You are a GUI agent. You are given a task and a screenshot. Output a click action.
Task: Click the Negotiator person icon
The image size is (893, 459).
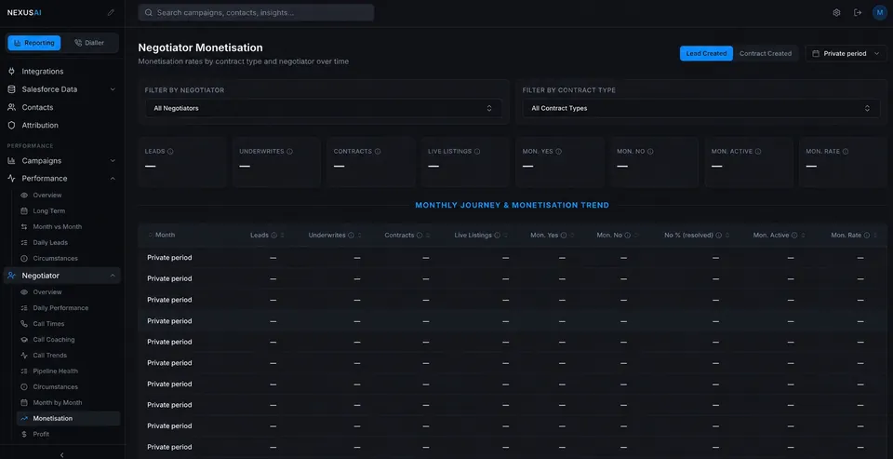coord(11,276)
